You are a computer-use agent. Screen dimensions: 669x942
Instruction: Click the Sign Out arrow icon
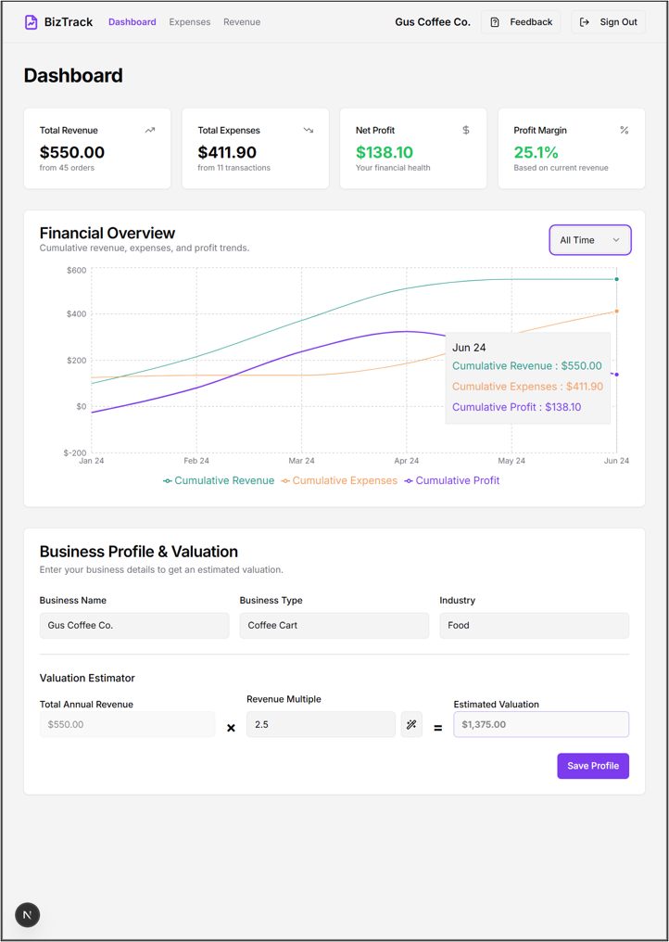585,22
